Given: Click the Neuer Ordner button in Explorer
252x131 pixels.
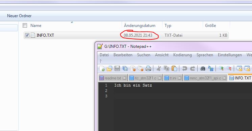Looking at the screenshot, I should point(19,16).
